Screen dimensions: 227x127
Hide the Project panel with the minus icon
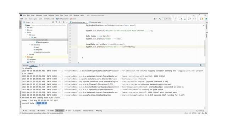[67, 22]
